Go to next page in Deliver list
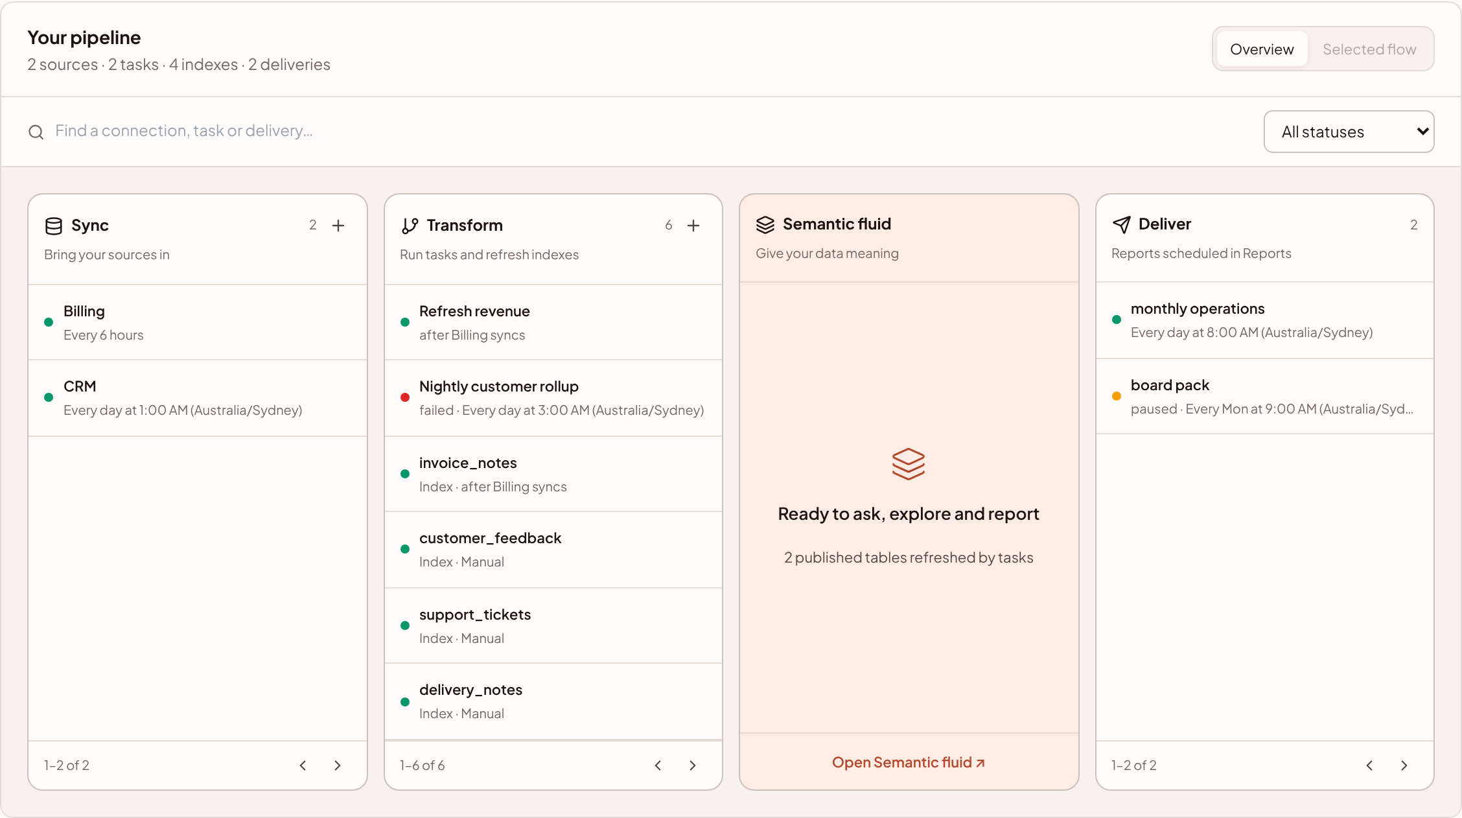The height and width of the screenshot is (818, 1462). 1404,765
